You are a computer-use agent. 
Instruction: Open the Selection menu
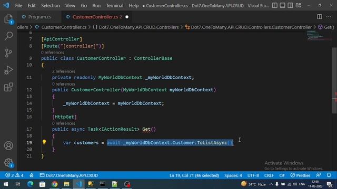pos(51,6)
